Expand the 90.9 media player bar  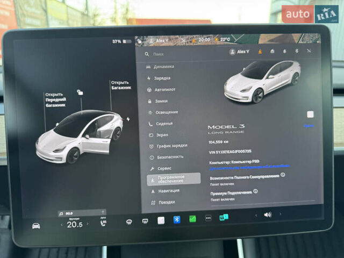point(82,213)
